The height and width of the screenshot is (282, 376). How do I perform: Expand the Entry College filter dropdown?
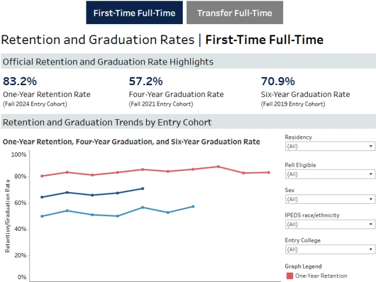point(329,250)
